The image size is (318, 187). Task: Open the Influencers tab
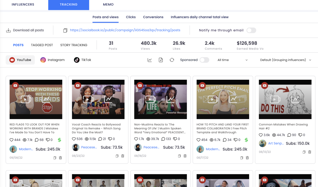pyautogui.click(x=23, y=4)
